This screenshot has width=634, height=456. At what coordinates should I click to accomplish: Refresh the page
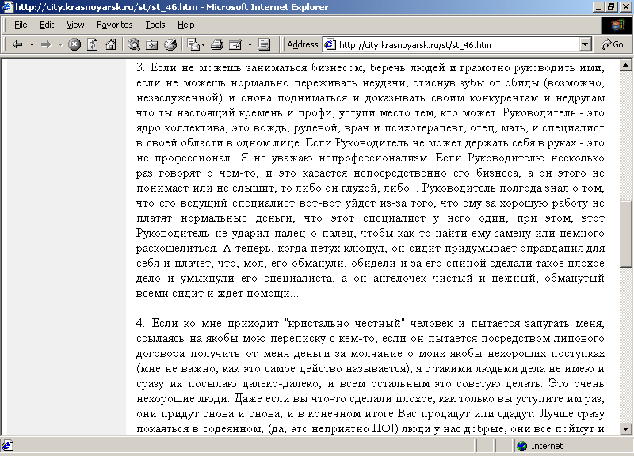coord(93,44)
